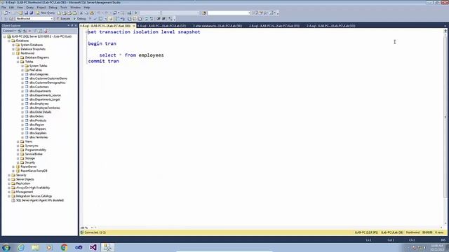Expand the Database Snapshots node
The width and height of the screenshot is (449, 252).
coord(13,49)
